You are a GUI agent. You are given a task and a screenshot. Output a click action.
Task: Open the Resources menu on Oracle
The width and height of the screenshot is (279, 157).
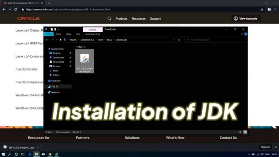pos(139,18)
